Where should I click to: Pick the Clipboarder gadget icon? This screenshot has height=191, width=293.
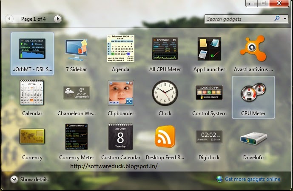click(x=121, y=93)
